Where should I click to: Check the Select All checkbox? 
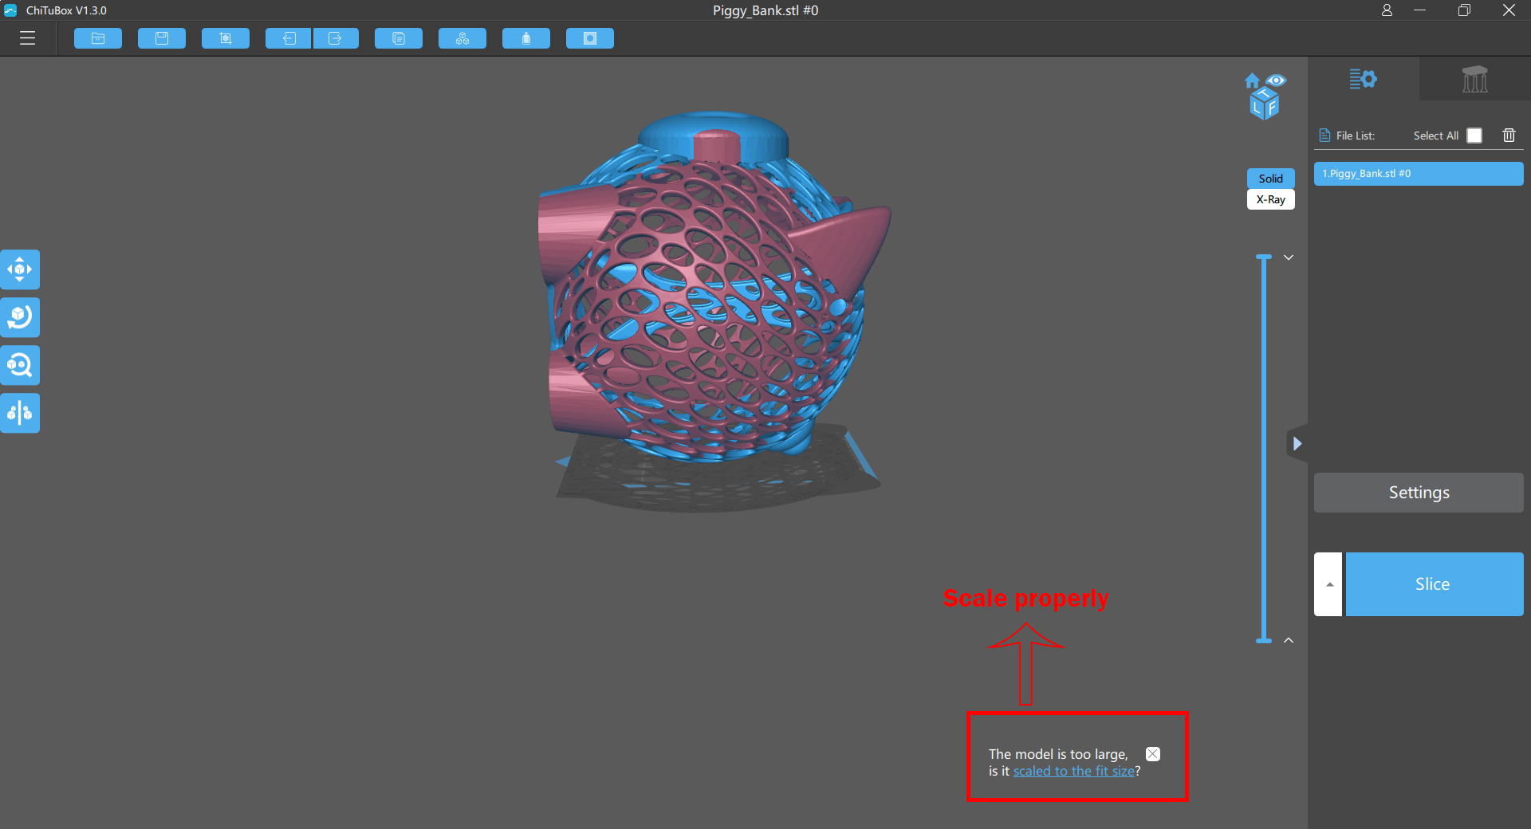1474,136
